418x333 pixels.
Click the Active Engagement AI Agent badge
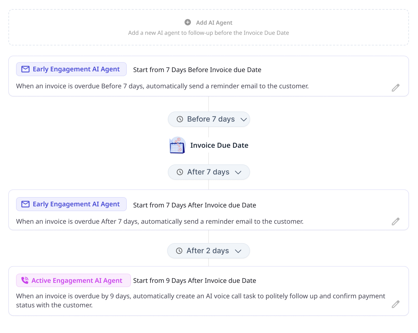[x=73, y=280]
